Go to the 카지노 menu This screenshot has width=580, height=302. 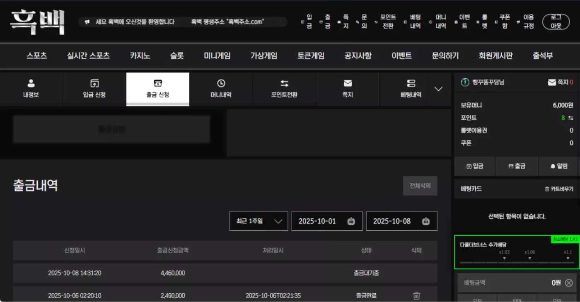coord(140,56)
